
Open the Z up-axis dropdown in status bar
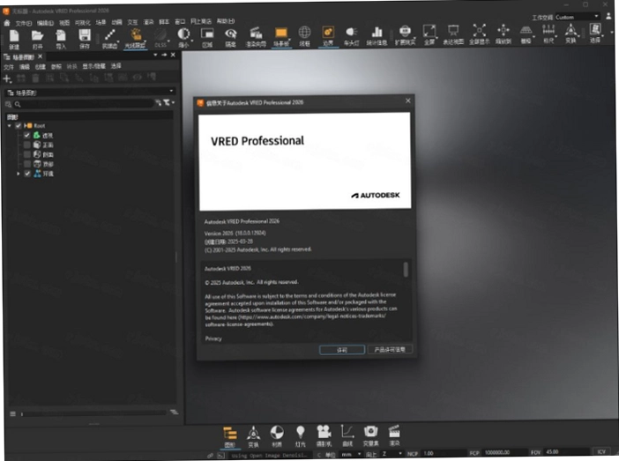pos(392,454)
